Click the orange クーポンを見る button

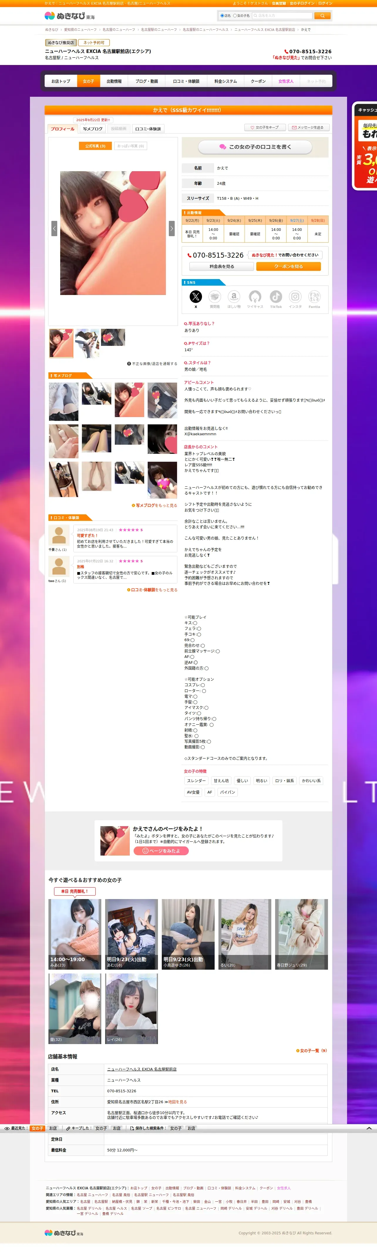[288, 266]
